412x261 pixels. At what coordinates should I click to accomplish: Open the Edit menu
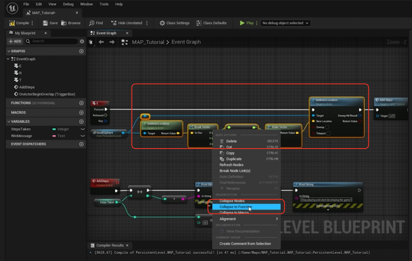click(x=39, y=4)
